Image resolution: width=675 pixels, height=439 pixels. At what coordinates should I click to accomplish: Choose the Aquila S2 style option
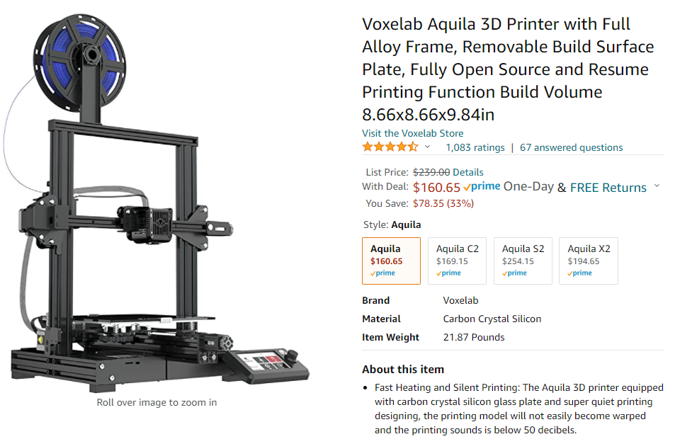point(523,261)
